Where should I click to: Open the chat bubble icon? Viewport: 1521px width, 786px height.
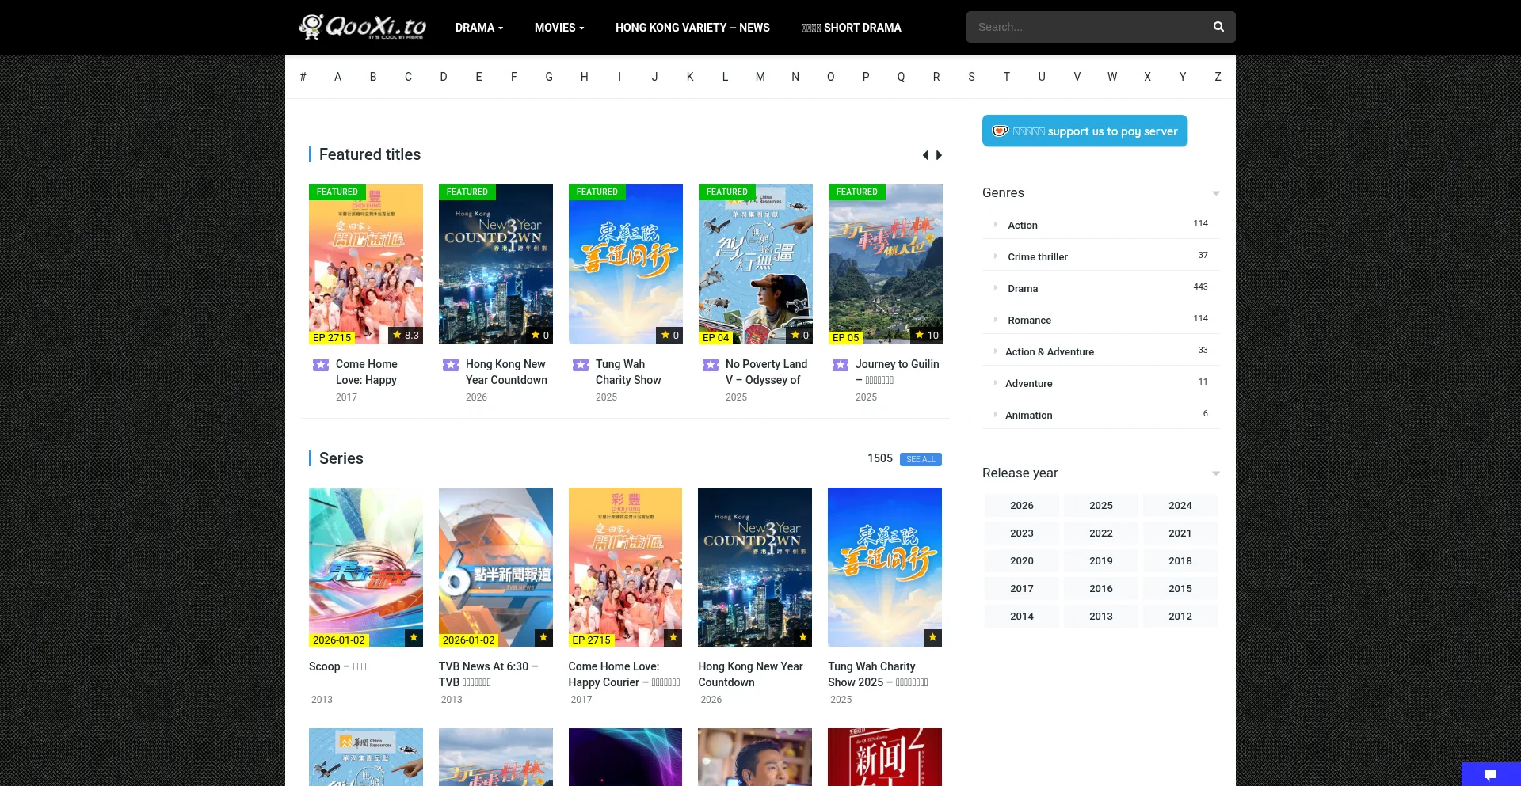(1490, 775)
